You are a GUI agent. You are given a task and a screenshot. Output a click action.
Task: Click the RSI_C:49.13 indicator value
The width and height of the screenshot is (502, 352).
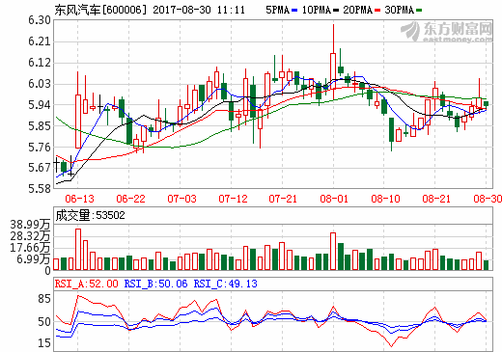point(225,284)
